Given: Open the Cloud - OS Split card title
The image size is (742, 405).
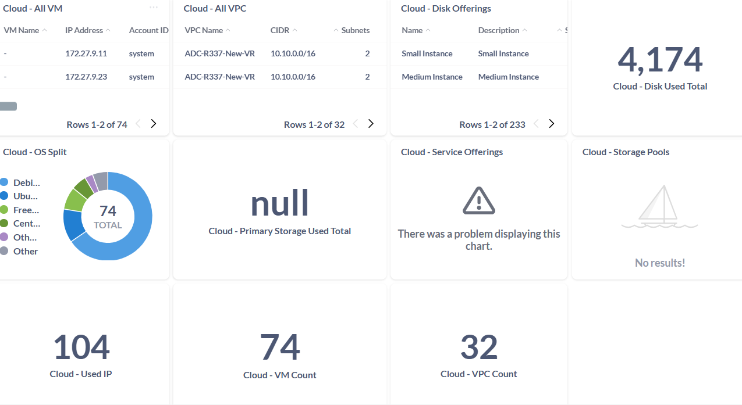Looking at the screenshot, I should coord(35,152).
